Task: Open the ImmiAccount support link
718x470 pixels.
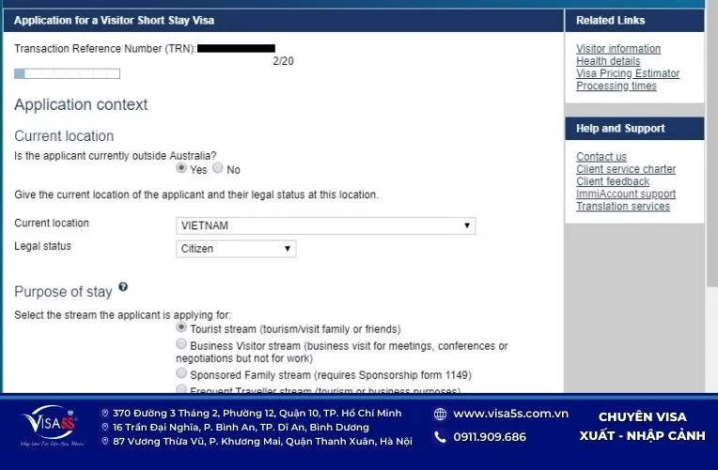Action: tap(626, 194)
